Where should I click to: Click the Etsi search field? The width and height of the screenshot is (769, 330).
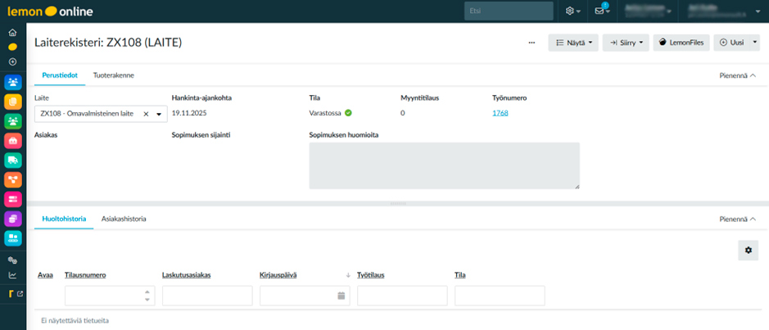[x=508, y=11]
